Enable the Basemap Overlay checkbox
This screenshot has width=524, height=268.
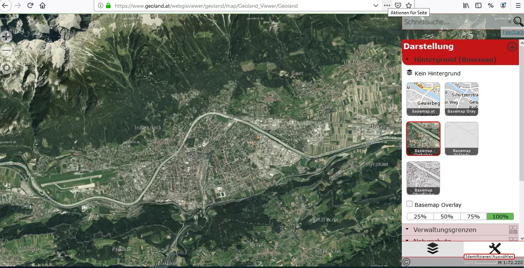410,204
